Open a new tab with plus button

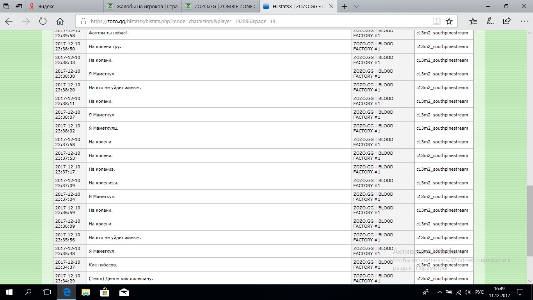pos(345,6)
